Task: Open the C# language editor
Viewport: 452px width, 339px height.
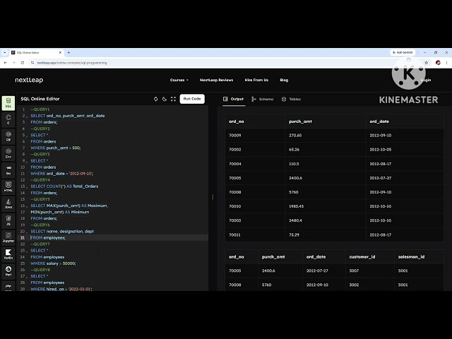Action: [x=8, y=136]
